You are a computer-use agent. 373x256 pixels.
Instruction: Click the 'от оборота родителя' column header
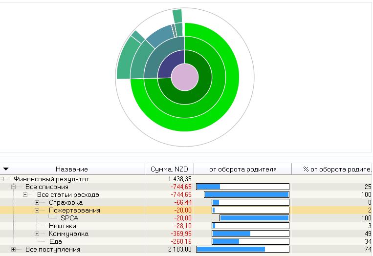pos(242,169)
